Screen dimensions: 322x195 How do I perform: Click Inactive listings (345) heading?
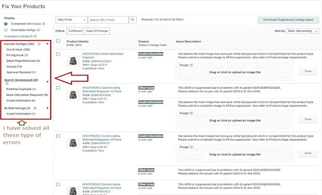(x=19, y=44)
